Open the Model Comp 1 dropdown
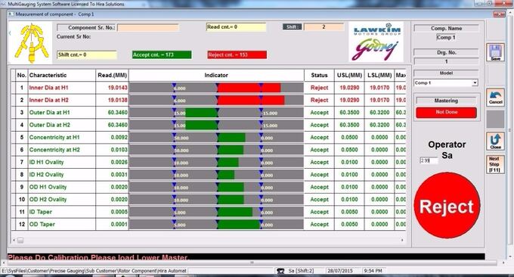Image resolution: width=514 pixels, height=277 pixels. [x=475, y=83]
